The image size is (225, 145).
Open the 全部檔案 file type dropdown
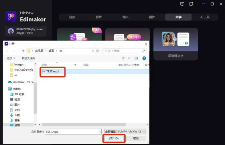coord(125,131)
